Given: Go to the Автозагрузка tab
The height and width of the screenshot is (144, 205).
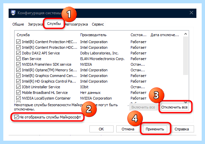Looking at the screenshot, I should click(77, 24).
